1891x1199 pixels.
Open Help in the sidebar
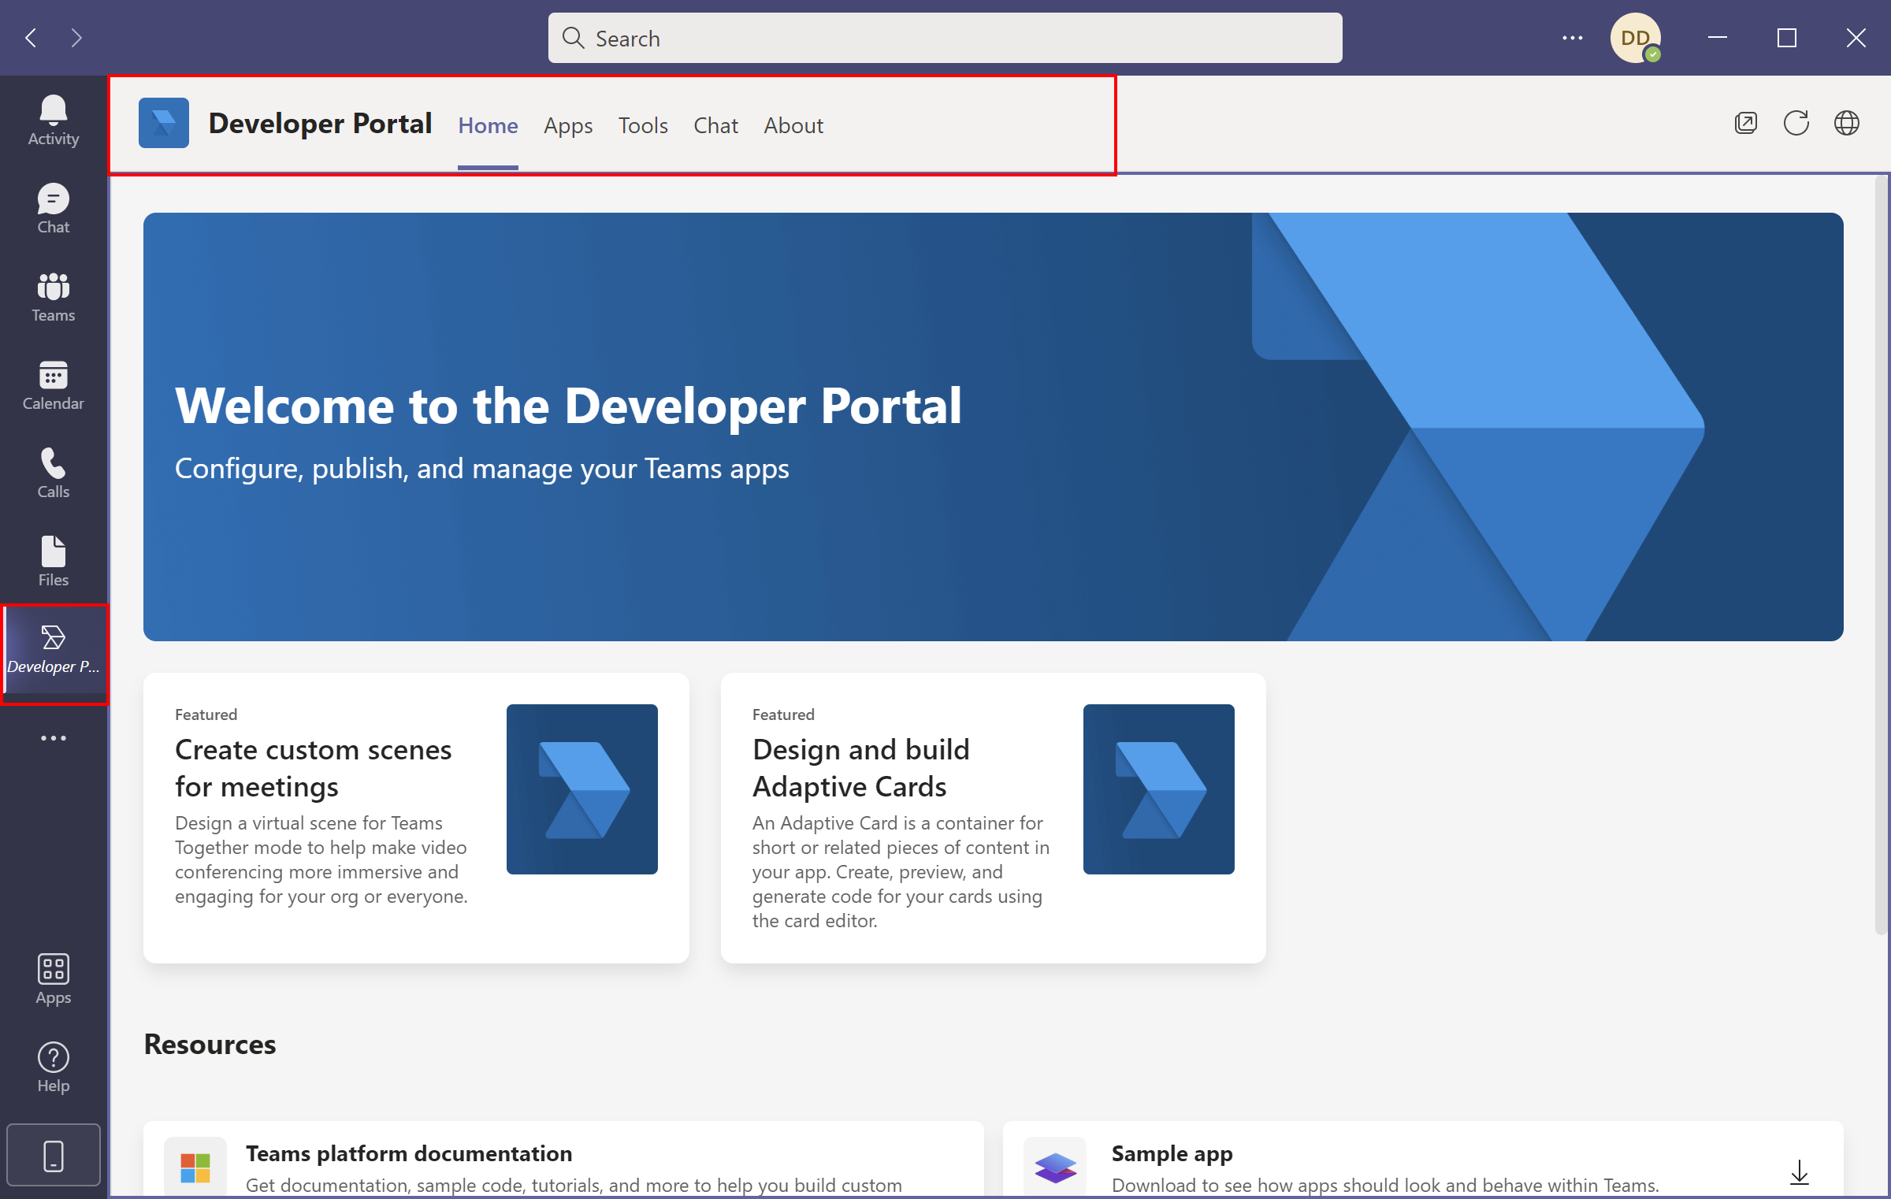click(x=53, y=1067)
